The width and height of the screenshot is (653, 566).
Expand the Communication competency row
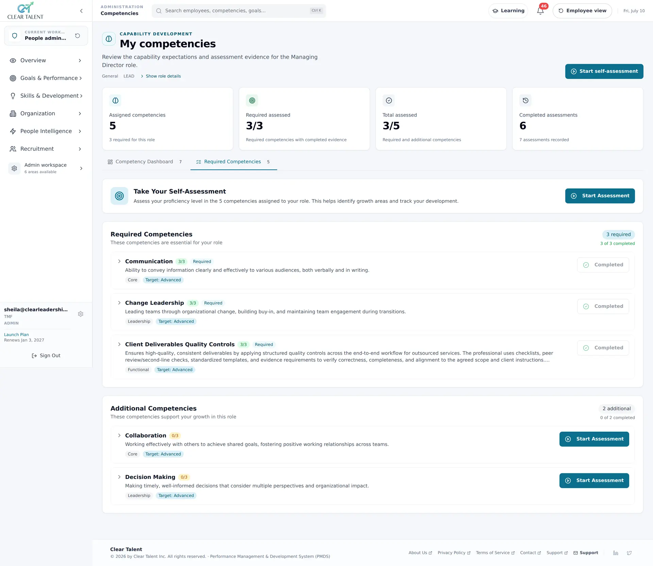[119, 261]
